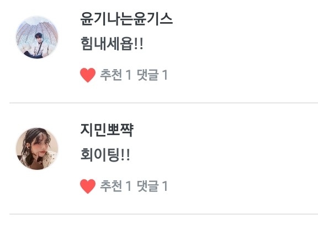Tap the red heart under 힘내세욥!! comment

(x=88, y=75)
